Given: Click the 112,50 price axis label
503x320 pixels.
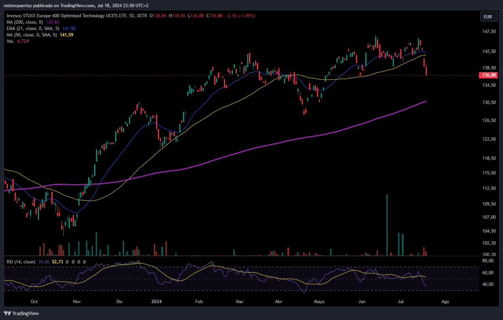Looking at the screenshot, I should [488, 188].
